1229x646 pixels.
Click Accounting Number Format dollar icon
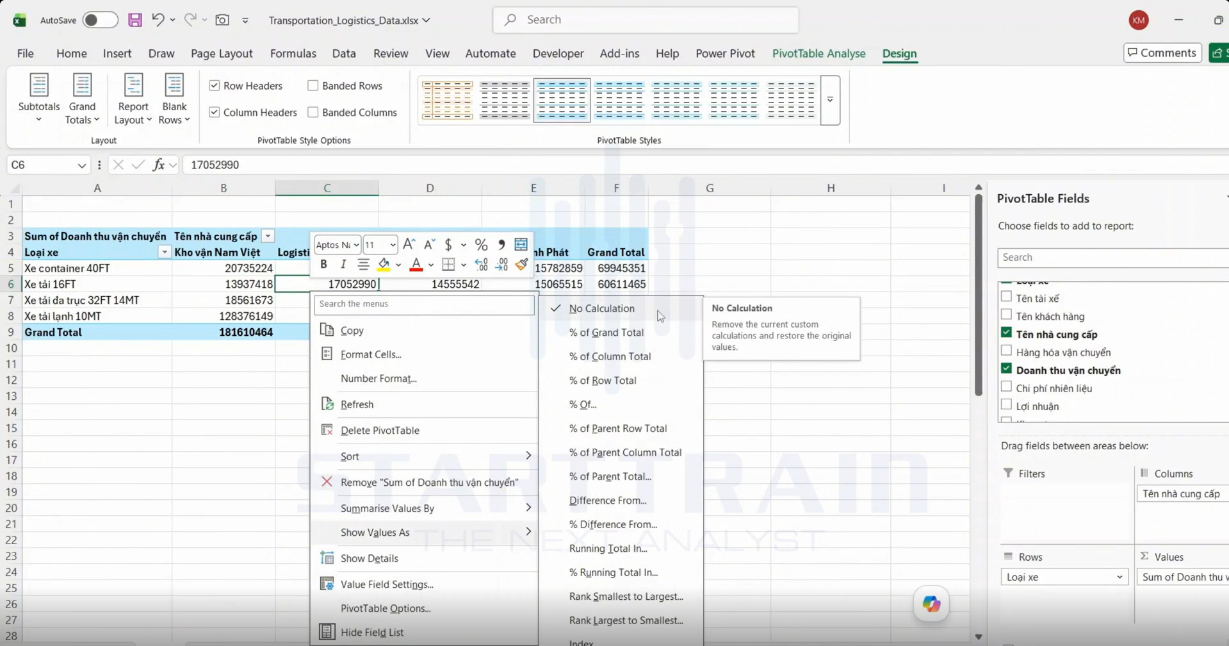pyautogui.click(x=448, y=244)
